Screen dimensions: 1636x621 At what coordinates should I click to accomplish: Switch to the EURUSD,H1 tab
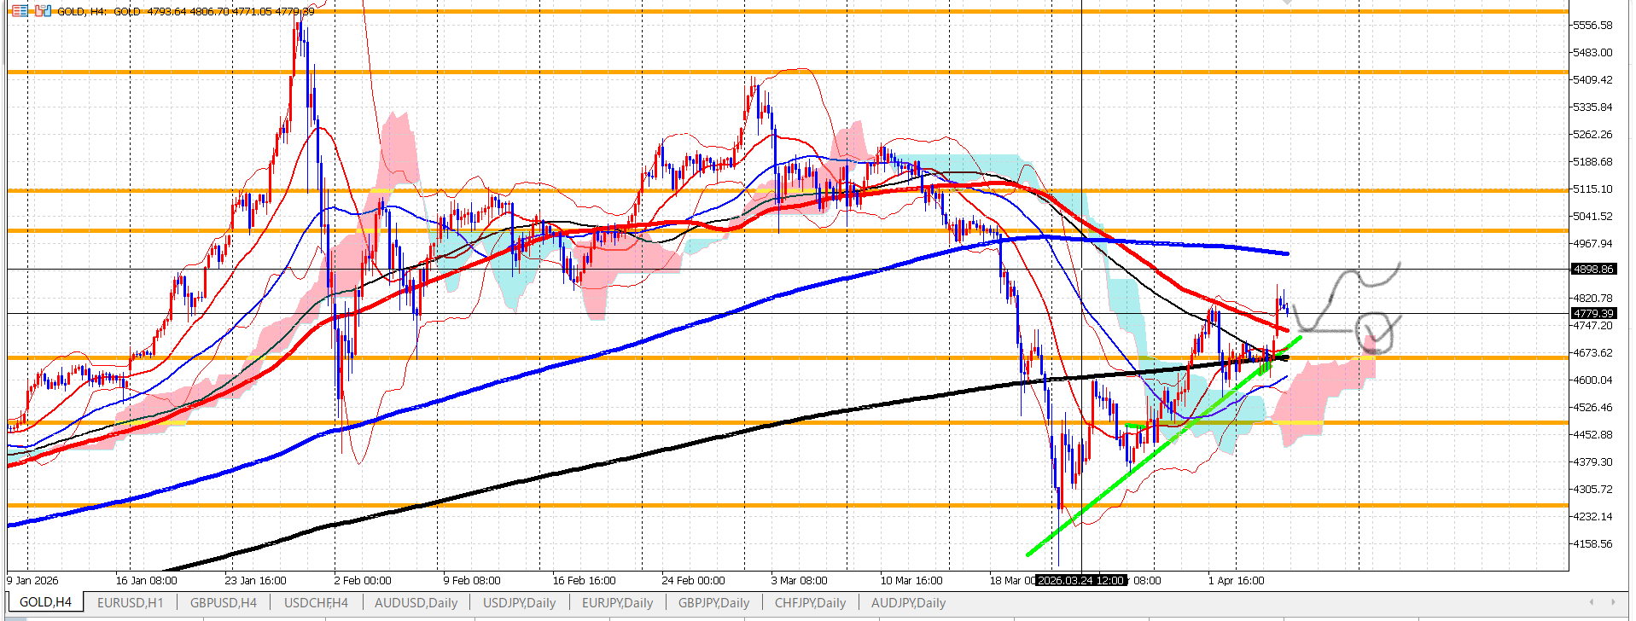130,602
